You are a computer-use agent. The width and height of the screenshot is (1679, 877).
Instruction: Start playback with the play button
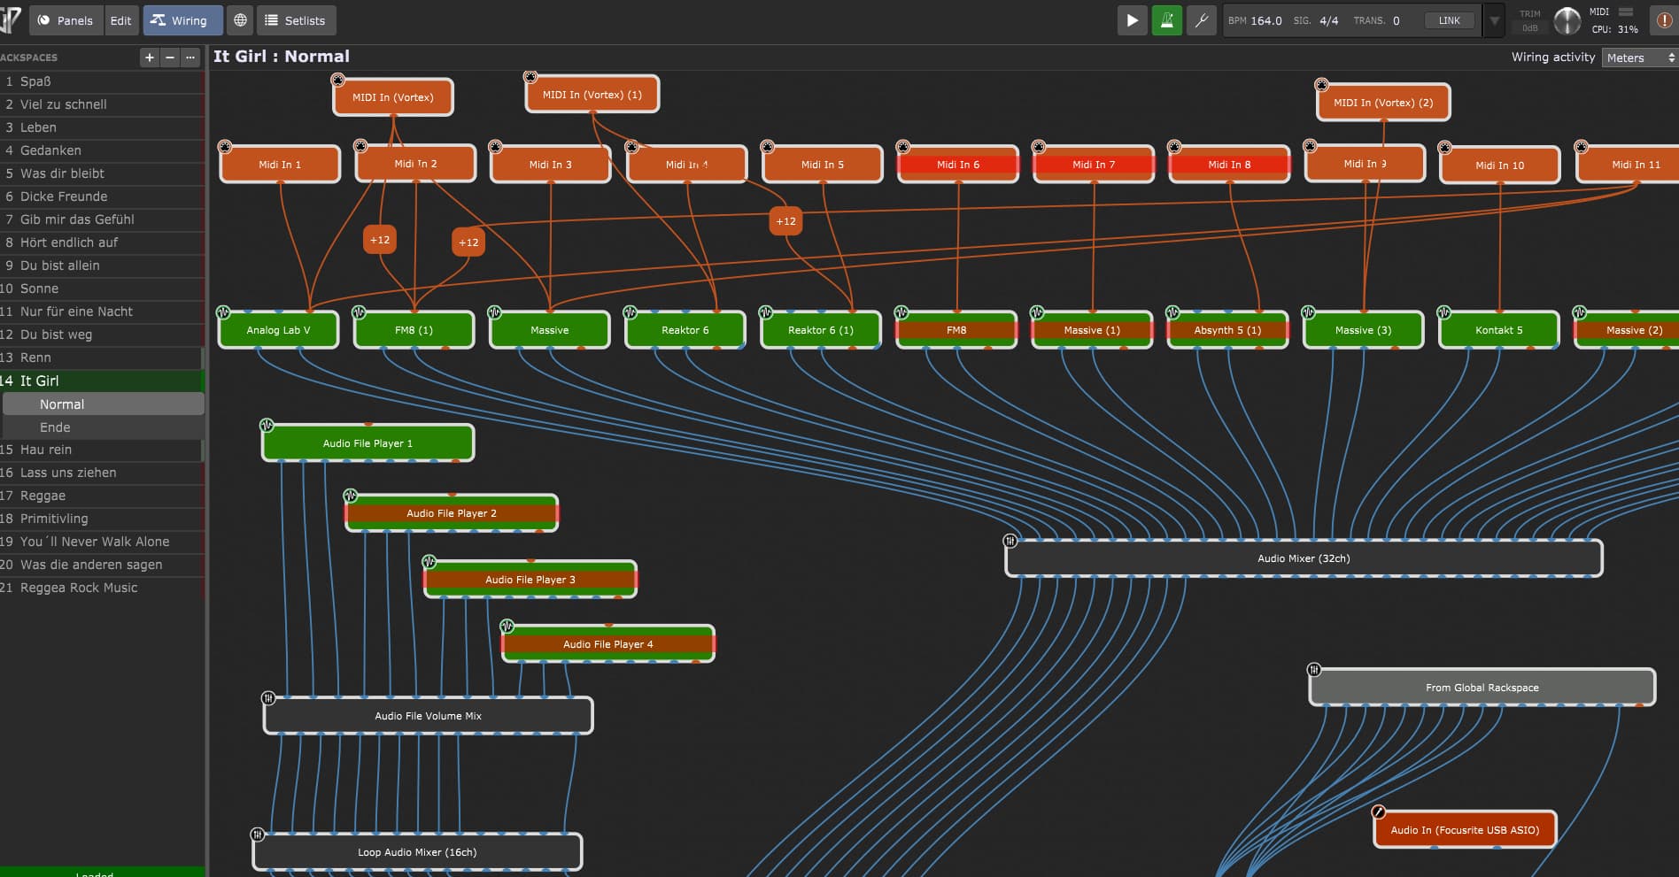(x=1132, y=20)
